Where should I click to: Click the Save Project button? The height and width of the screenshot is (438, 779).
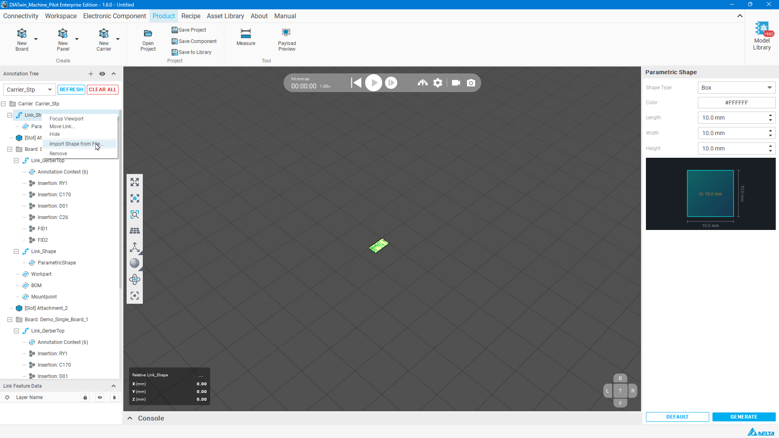pos(189,30)
